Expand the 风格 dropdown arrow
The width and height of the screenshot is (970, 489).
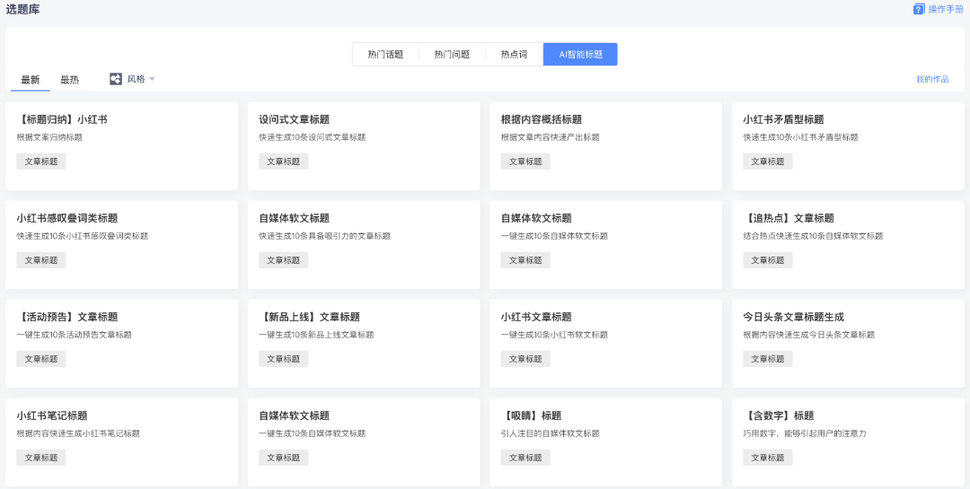click(x=152, y=79)
